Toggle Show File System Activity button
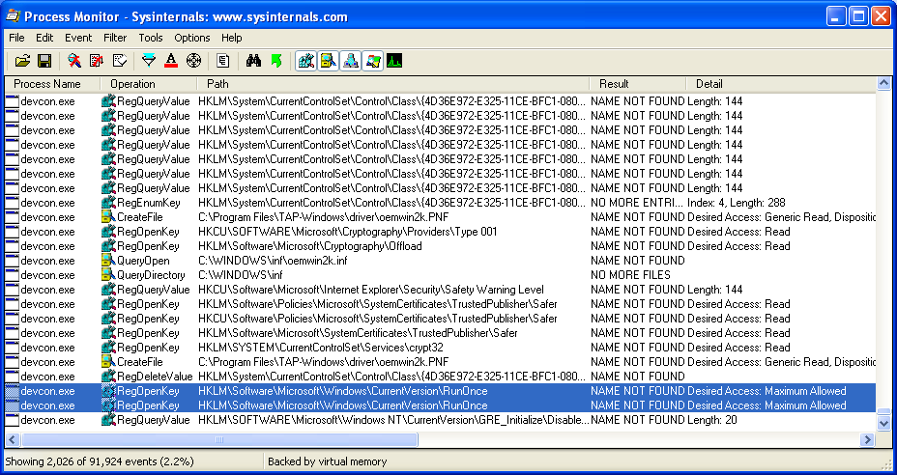The width and height of the screenshot is (897, 475). [329, 61]
